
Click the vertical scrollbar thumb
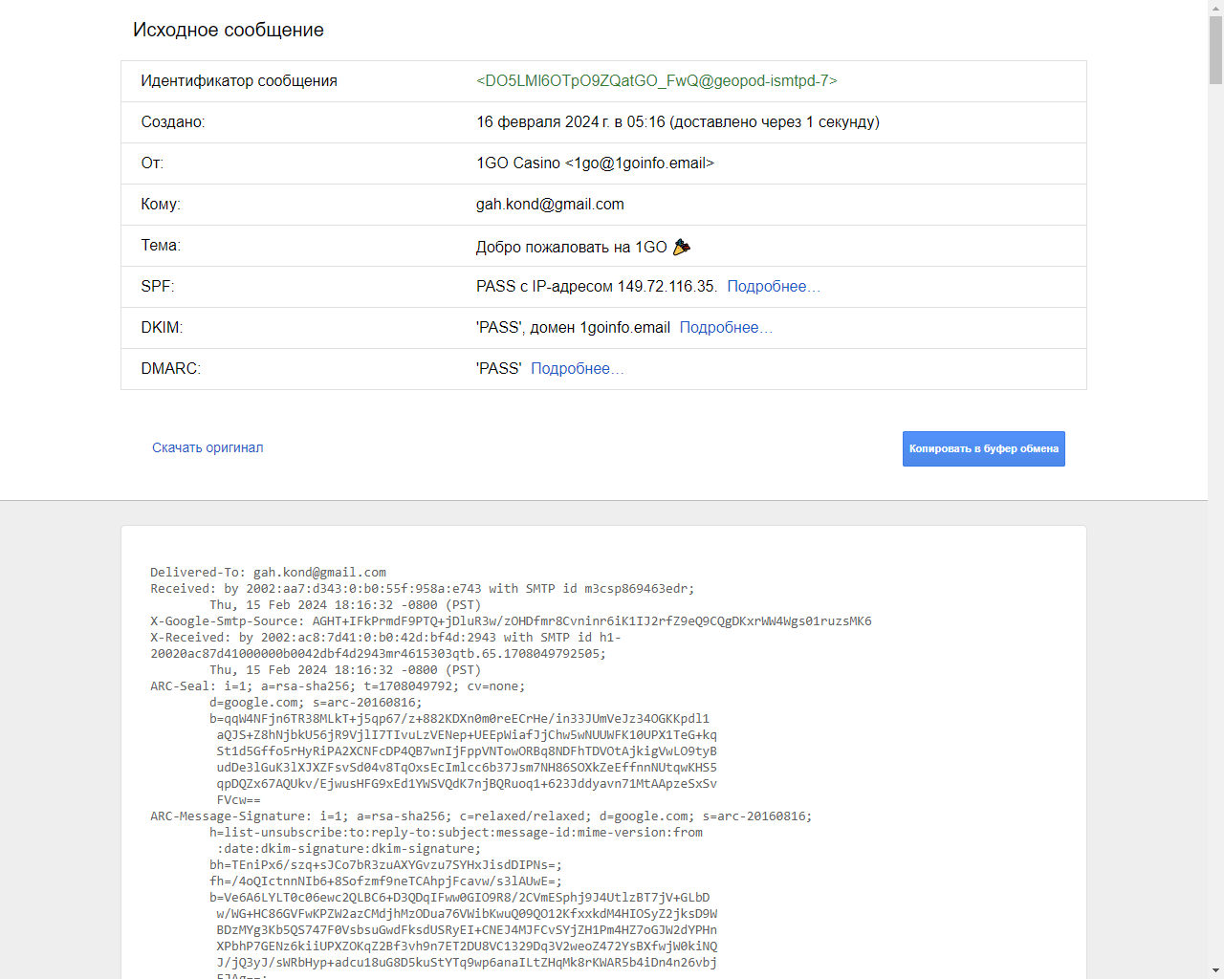tap(1215, 50)
